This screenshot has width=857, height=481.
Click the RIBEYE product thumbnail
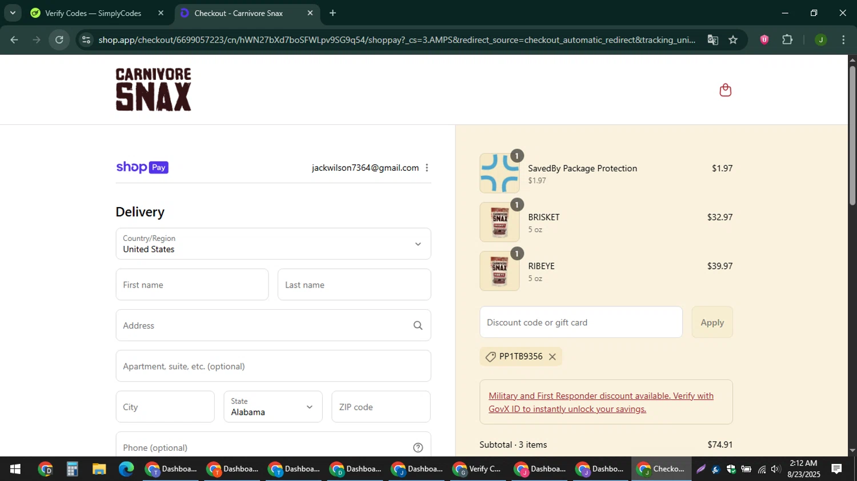(x=499, y=271)
